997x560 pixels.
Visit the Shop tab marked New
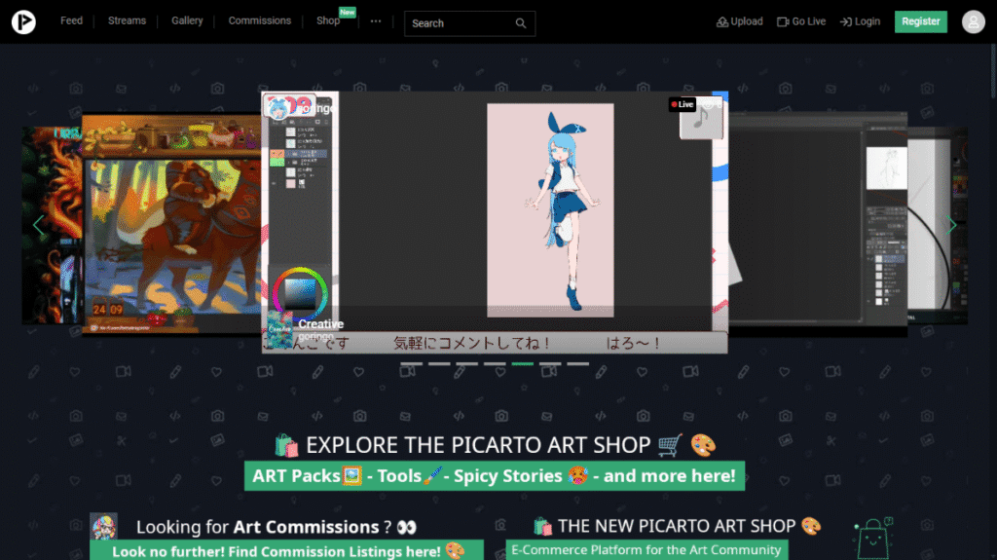pyautogui.click(x=329, y=21)
